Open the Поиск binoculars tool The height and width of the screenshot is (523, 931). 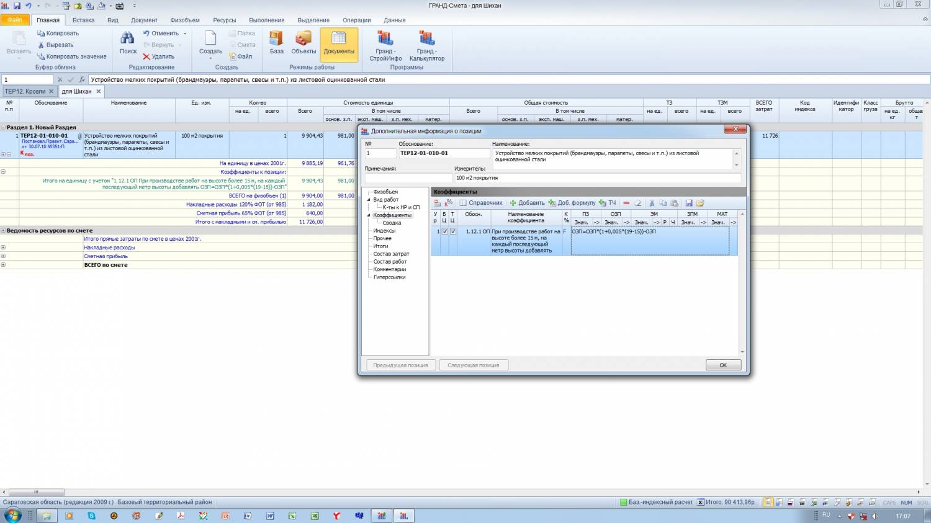click(x=128, y=42)
